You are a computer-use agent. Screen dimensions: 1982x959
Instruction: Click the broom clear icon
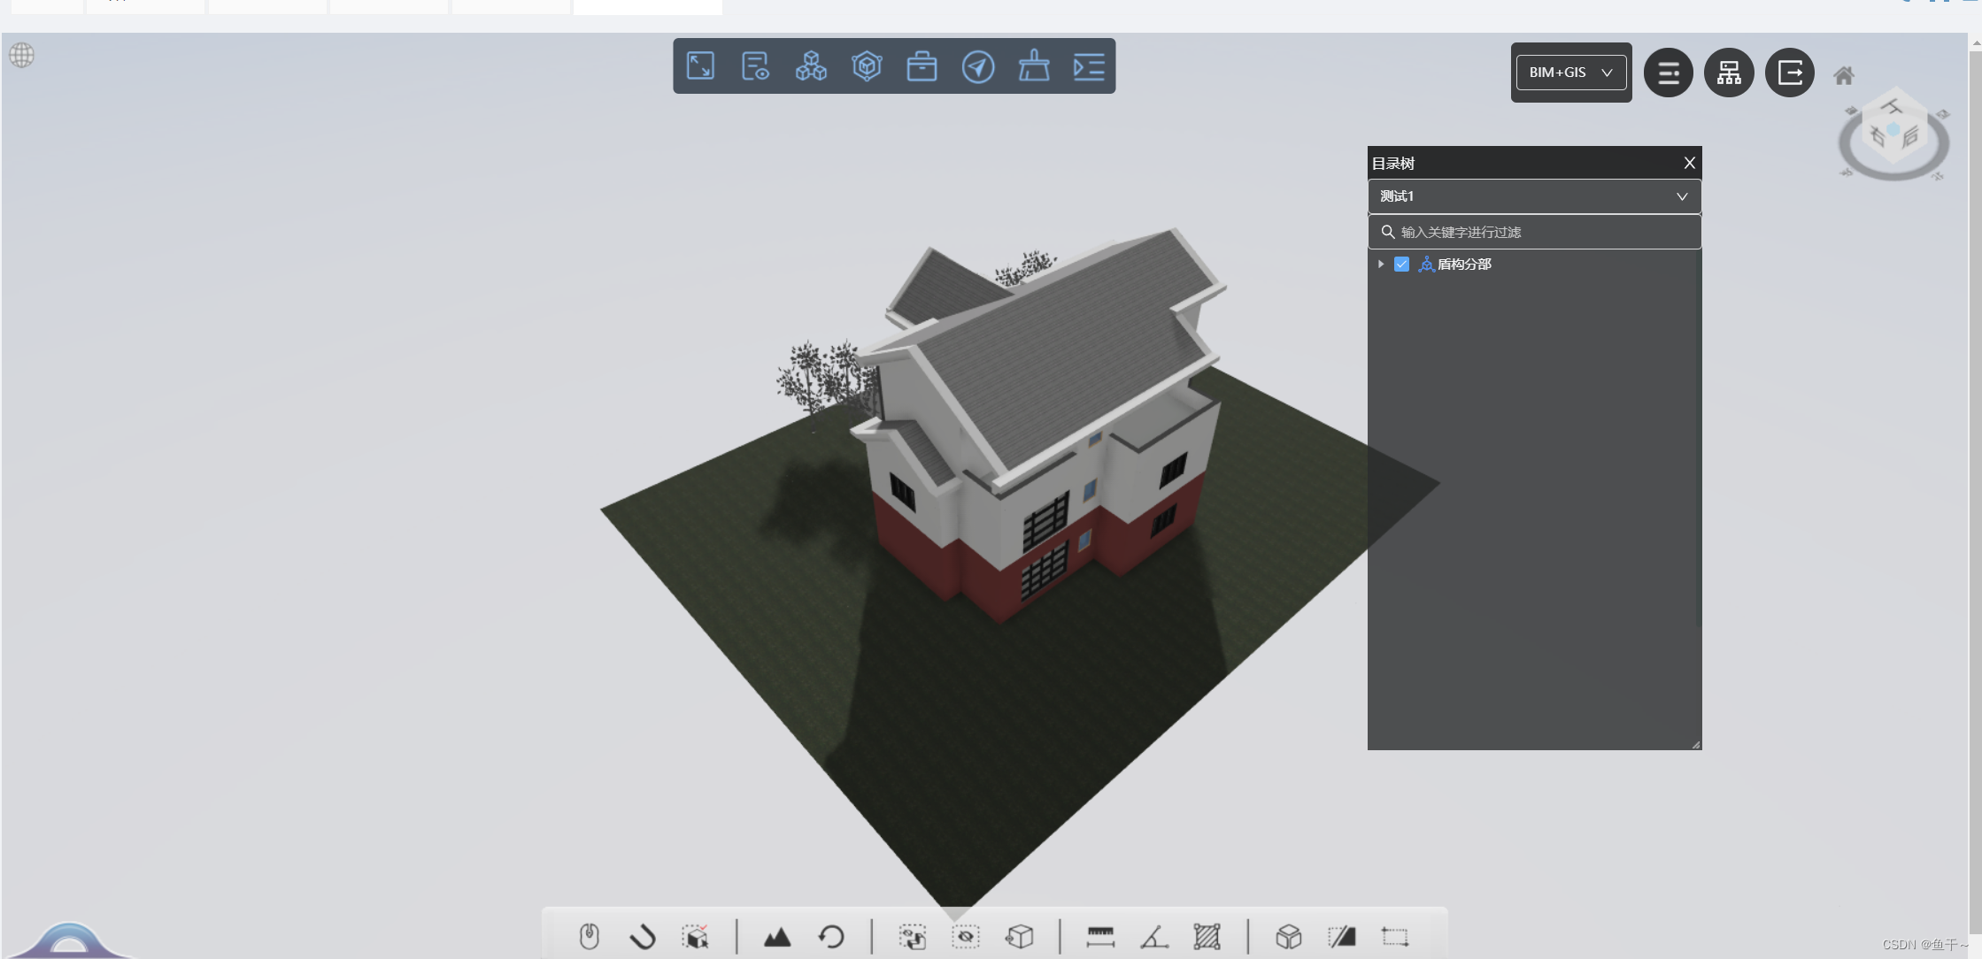click(x=1033, y=66)
